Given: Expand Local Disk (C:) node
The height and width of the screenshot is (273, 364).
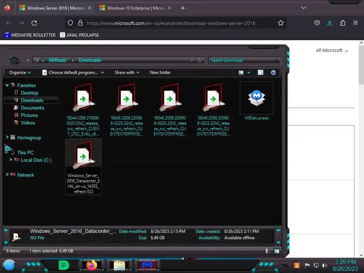Looking at the screenshot, I should [10, 160].
